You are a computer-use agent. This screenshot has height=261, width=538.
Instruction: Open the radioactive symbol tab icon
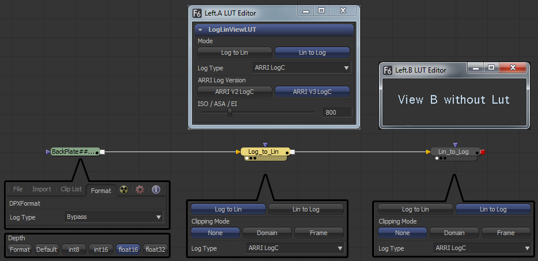click(124, 190)
